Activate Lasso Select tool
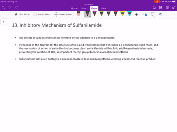The image size is (177, 132). [42, 14]
